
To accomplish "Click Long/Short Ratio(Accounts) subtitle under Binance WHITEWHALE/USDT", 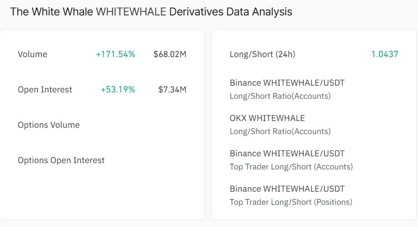I will coord(280,96).
